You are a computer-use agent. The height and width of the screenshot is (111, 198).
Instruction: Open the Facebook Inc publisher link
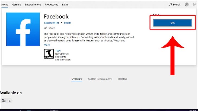click(x=52, y=23)
